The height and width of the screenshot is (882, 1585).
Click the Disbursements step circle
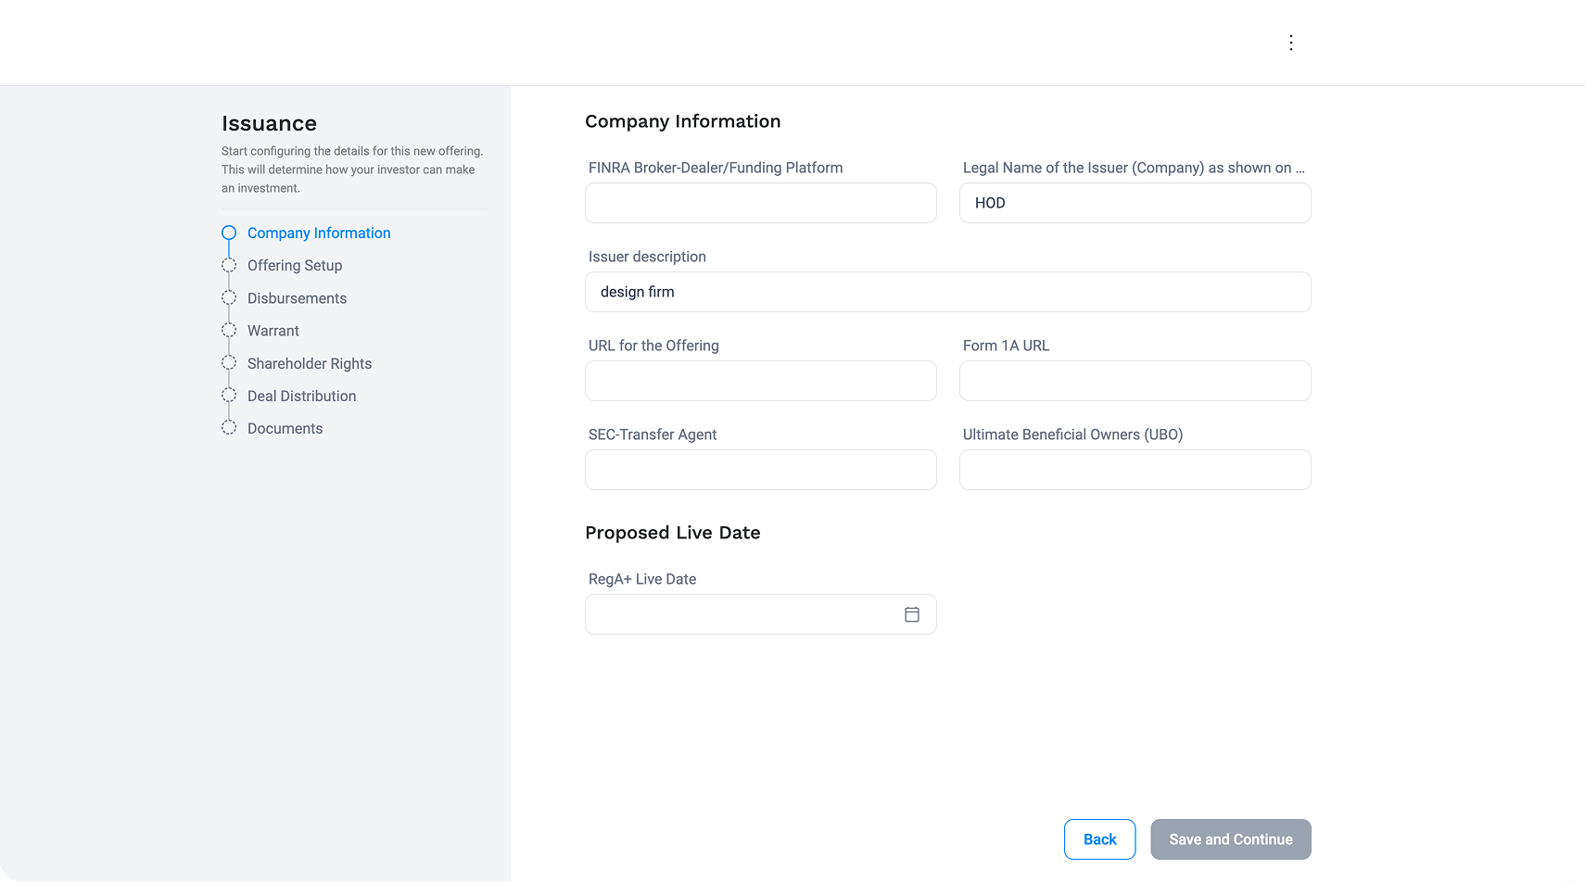pos(229,297)
